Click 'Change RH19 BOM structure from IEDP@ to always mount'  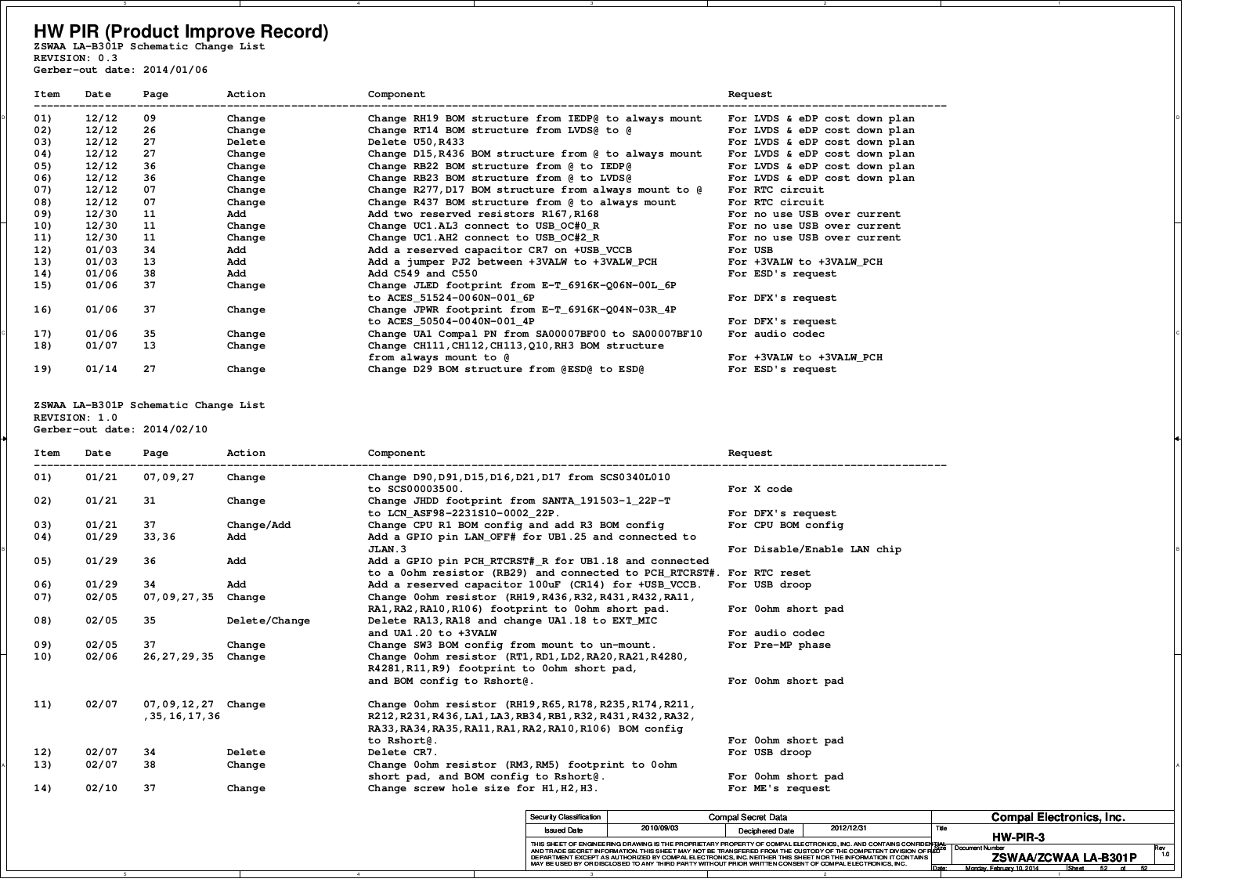tap(535, 118)
